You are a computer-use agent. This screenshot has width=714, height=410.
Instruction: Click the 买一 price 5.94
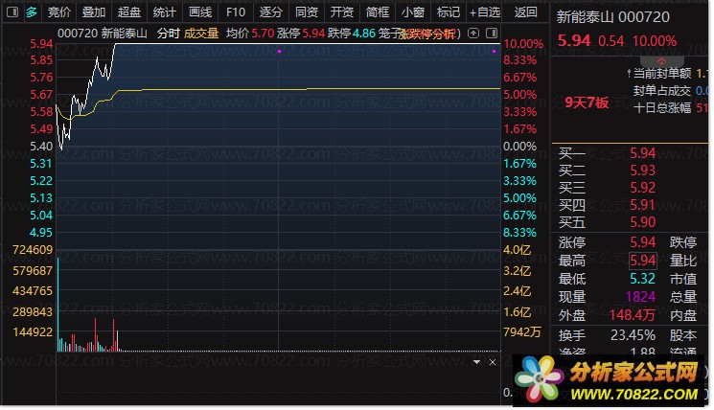[642, 153]
